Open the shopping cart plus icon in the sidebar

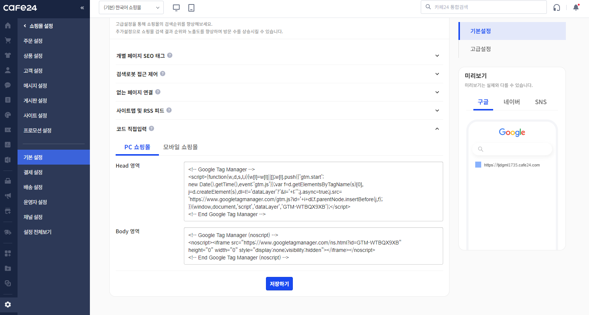[x=8, y=211]
